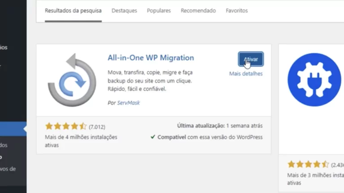The image size is (344, 193).
Task: Click the star rating on the second plugin card
Action: (x=308, y=164)
